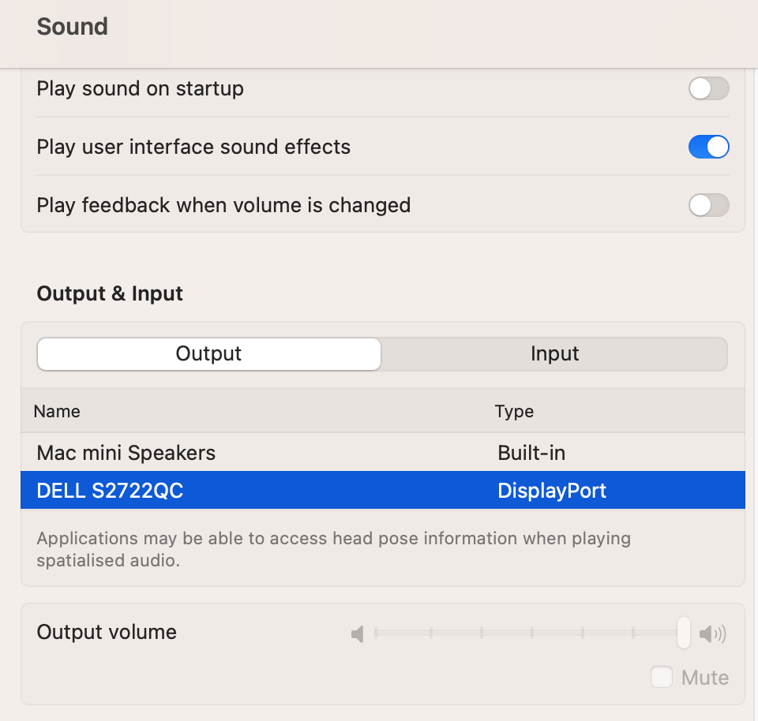Click the Built-in type cell
This screenshot has width=758, height=721.
point(531,453)
